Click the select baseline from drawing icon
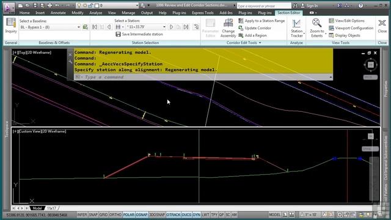This screenshot has width=391, height=220. [86, 27]
